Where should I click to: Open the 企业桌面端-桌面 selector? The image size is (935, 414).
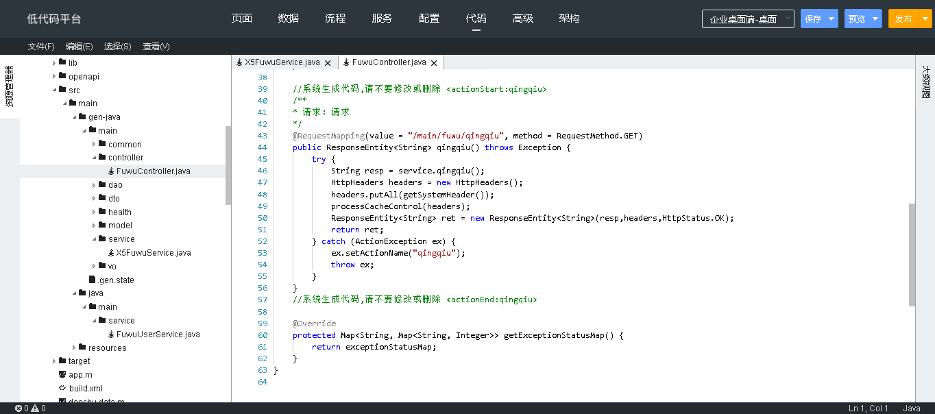click(x=748, y=19)
